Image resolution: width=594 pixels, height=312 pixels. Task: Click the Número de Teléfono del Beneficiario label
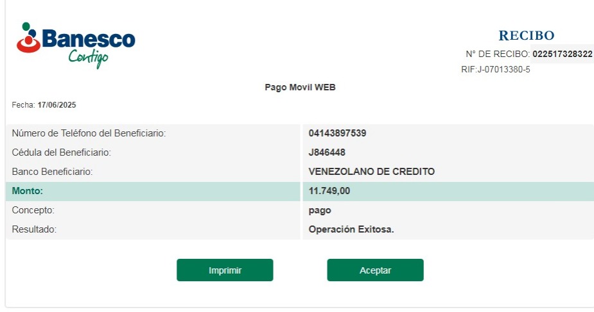(89, 133)
